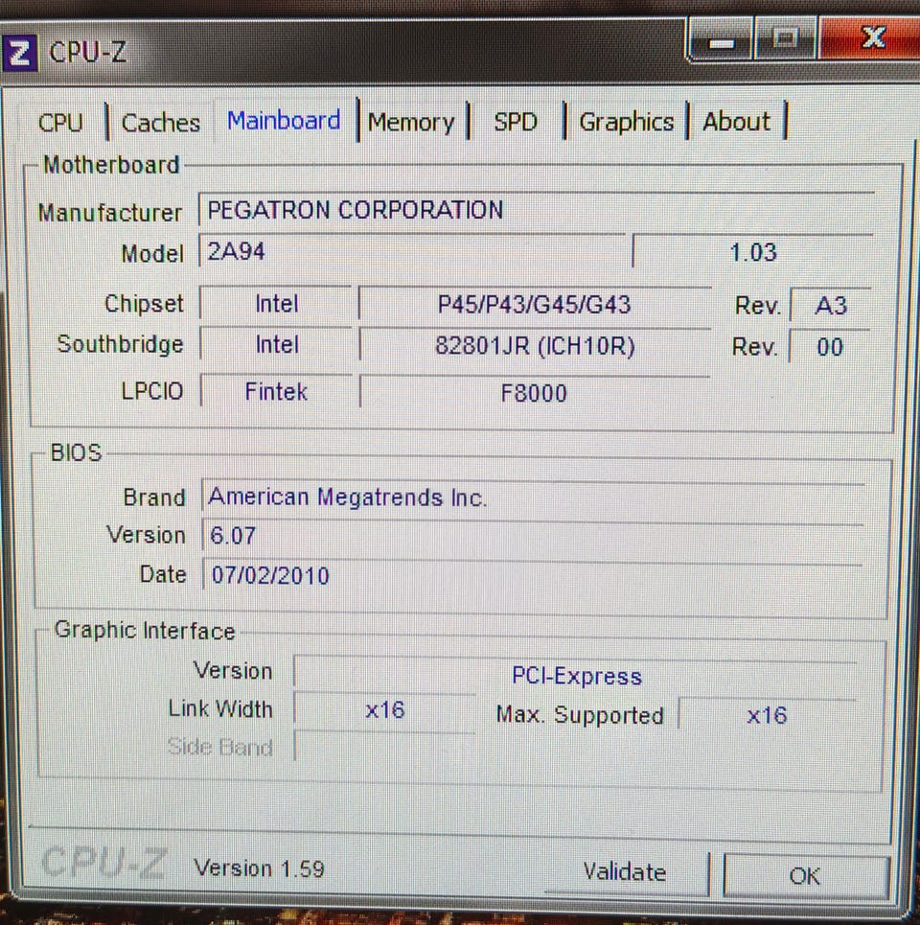Click the Southbridge field 82801JR (ICH10R)
This screenshot has width=920, height=925.
click(x=535, y=346)
